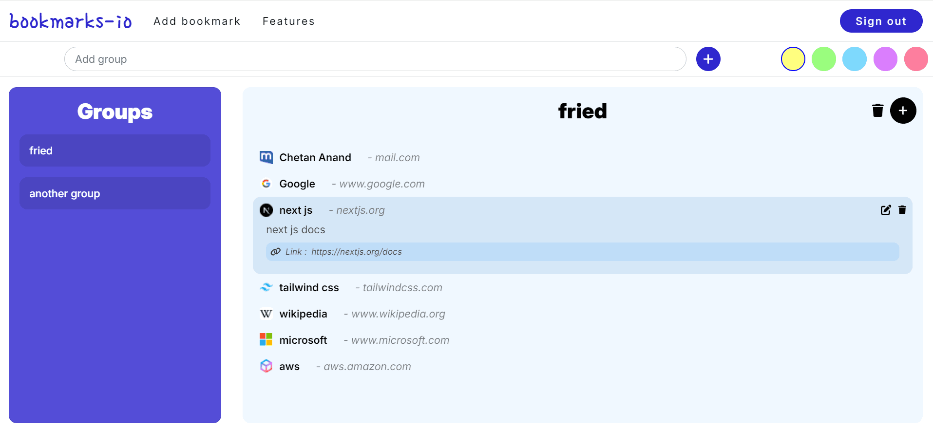933x429 pixels.
Task: Click the aws package icon
Action: tap(266, 366)
